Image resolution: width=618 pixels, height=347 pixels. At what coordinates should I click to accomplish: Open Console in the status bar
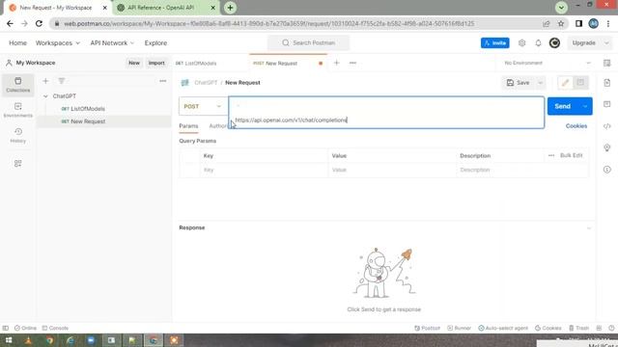coord(55,328)
